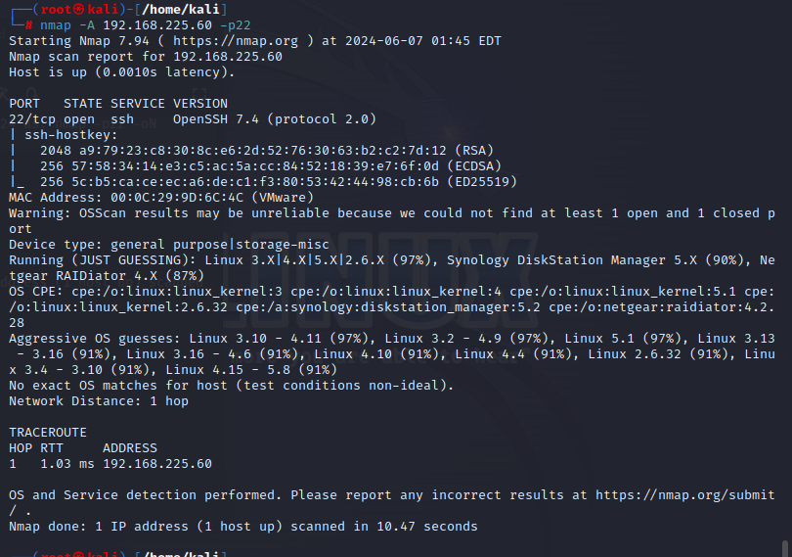This screenshot has width=792, height=557.
Task: Click the VERSION column header
Action: pyautogui.click(x=200, y=104)
